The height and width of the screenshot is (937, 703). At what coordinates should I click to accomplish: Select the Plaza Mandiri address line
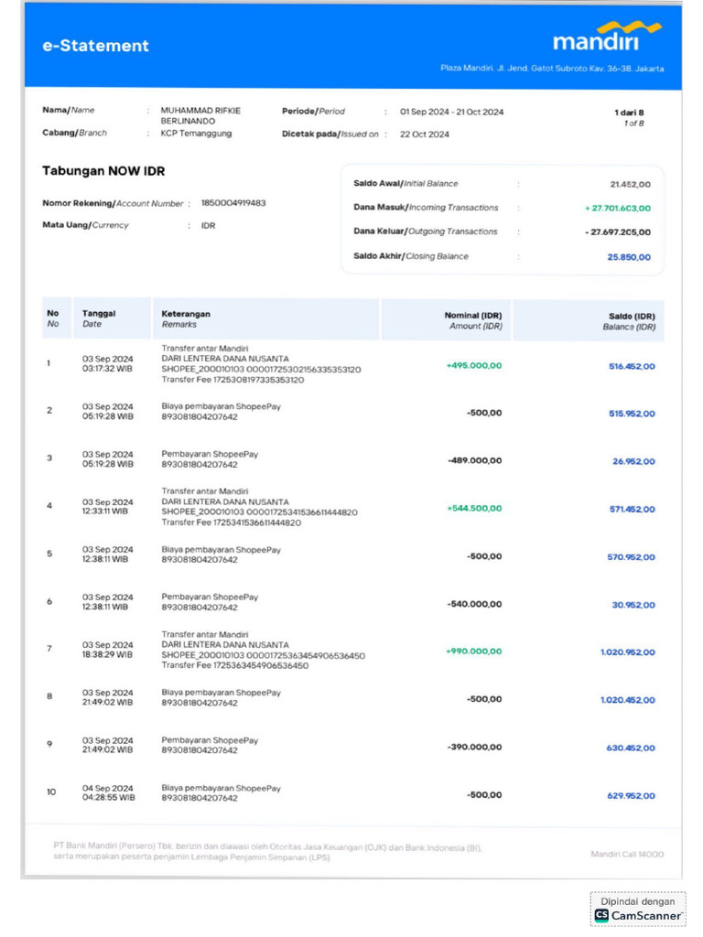pyautogui.click(x=552, y=68)
